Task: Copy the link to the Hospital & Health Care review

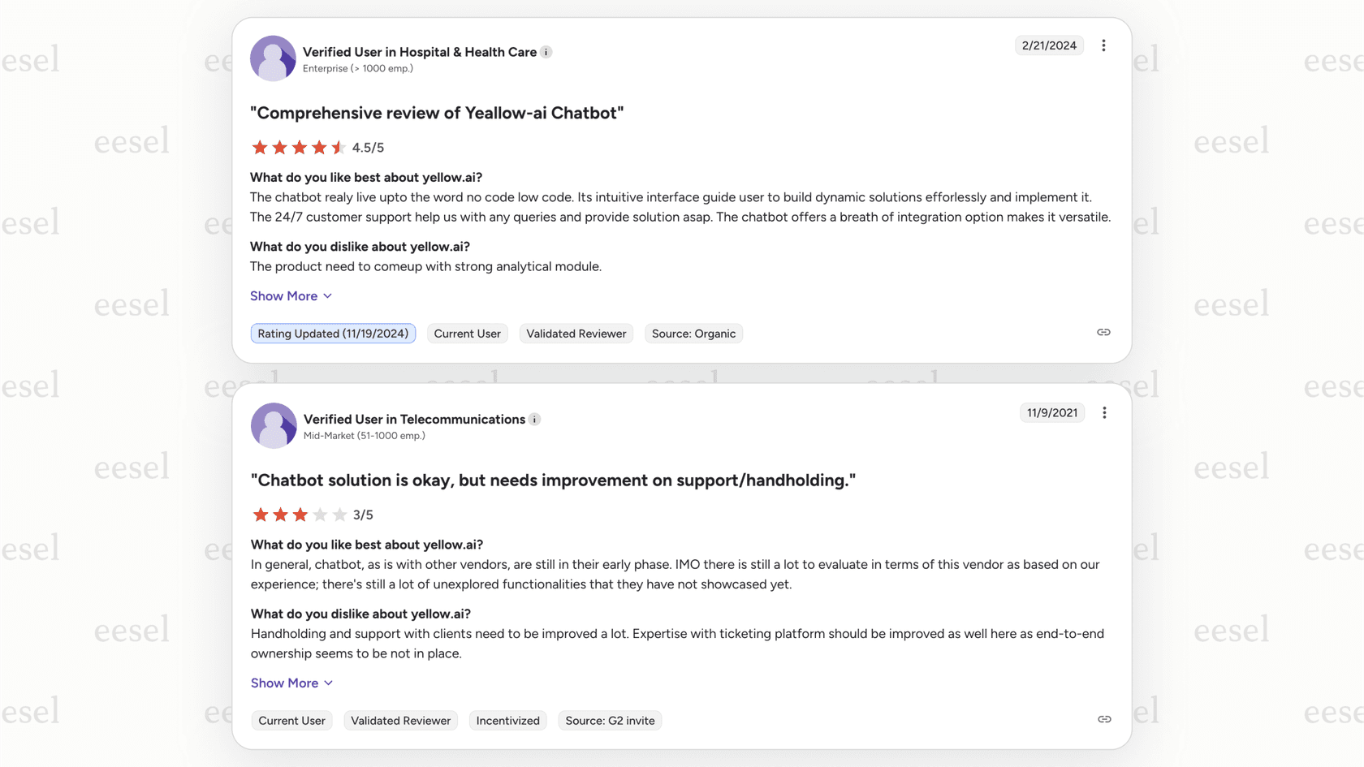Action: click(1103, 332)
